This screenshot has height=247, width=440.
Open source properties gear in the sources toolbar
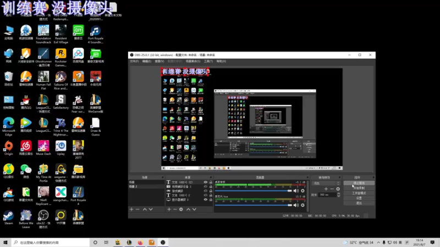pos(181,209)
